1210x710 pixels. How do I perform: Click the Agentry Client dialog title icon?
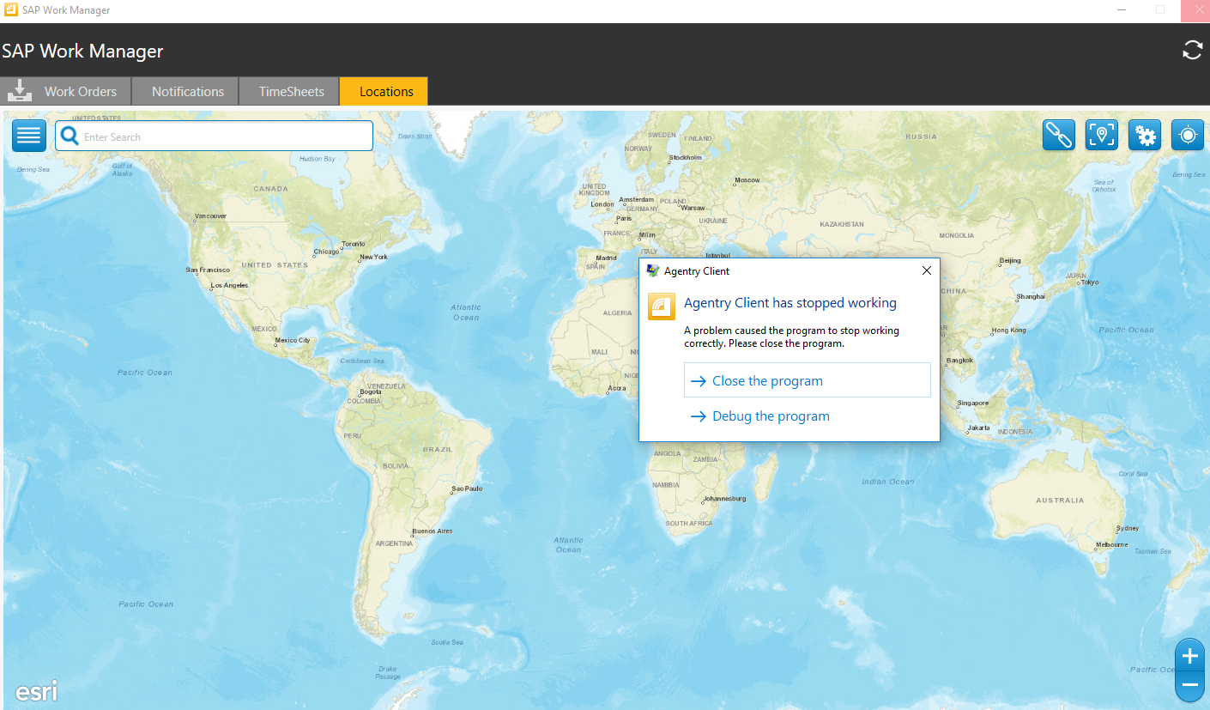coord(653,270)
